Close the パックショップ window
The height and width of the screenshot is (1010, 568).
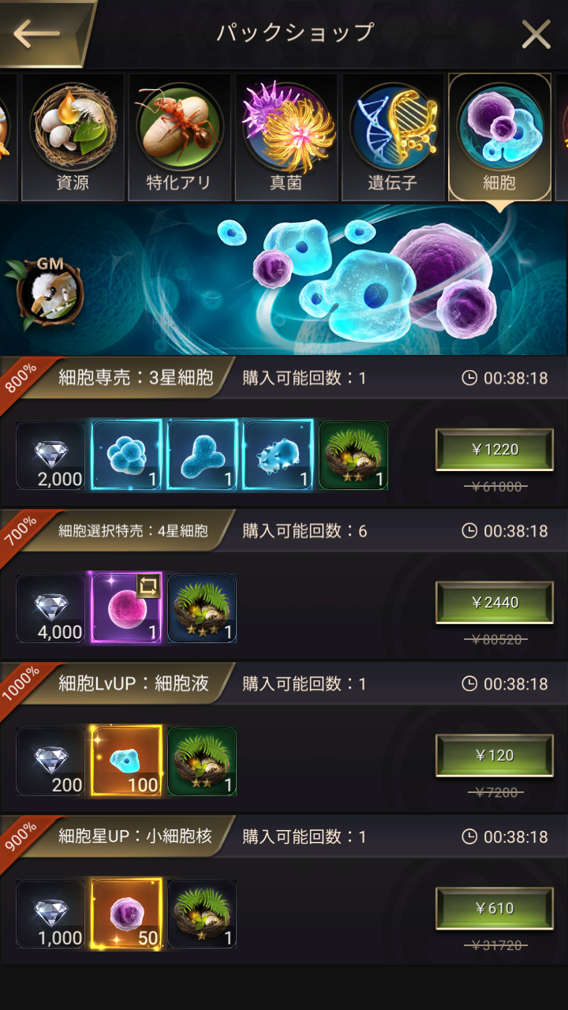tap(536, 34)
